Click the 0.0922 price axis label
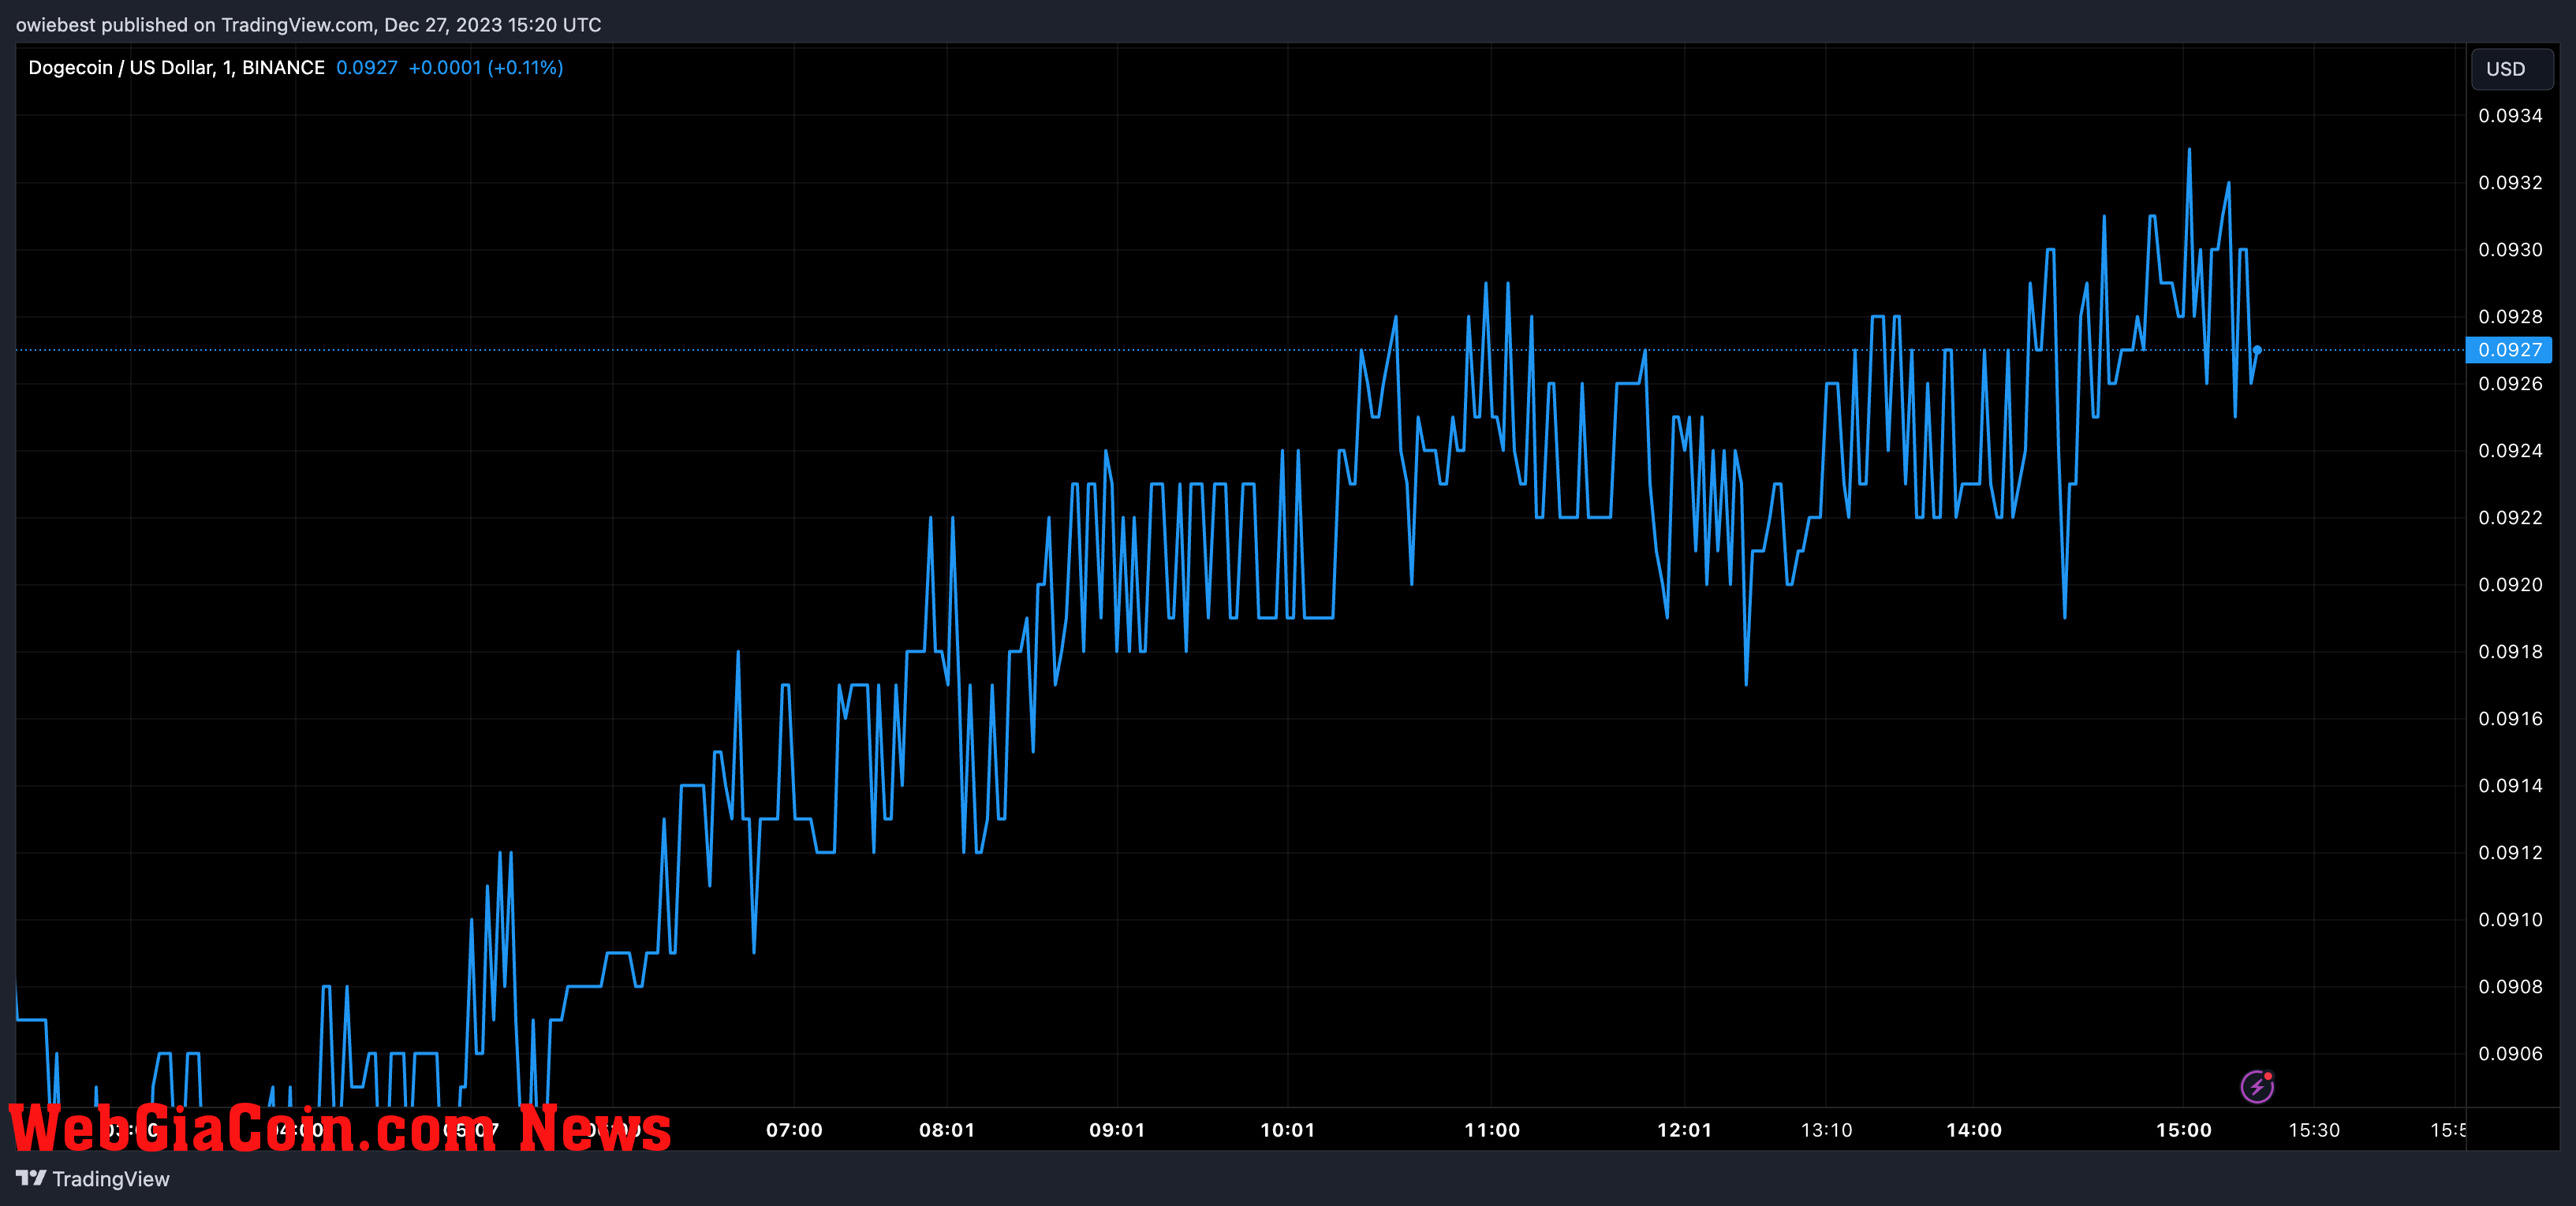 coord(2510,518)
